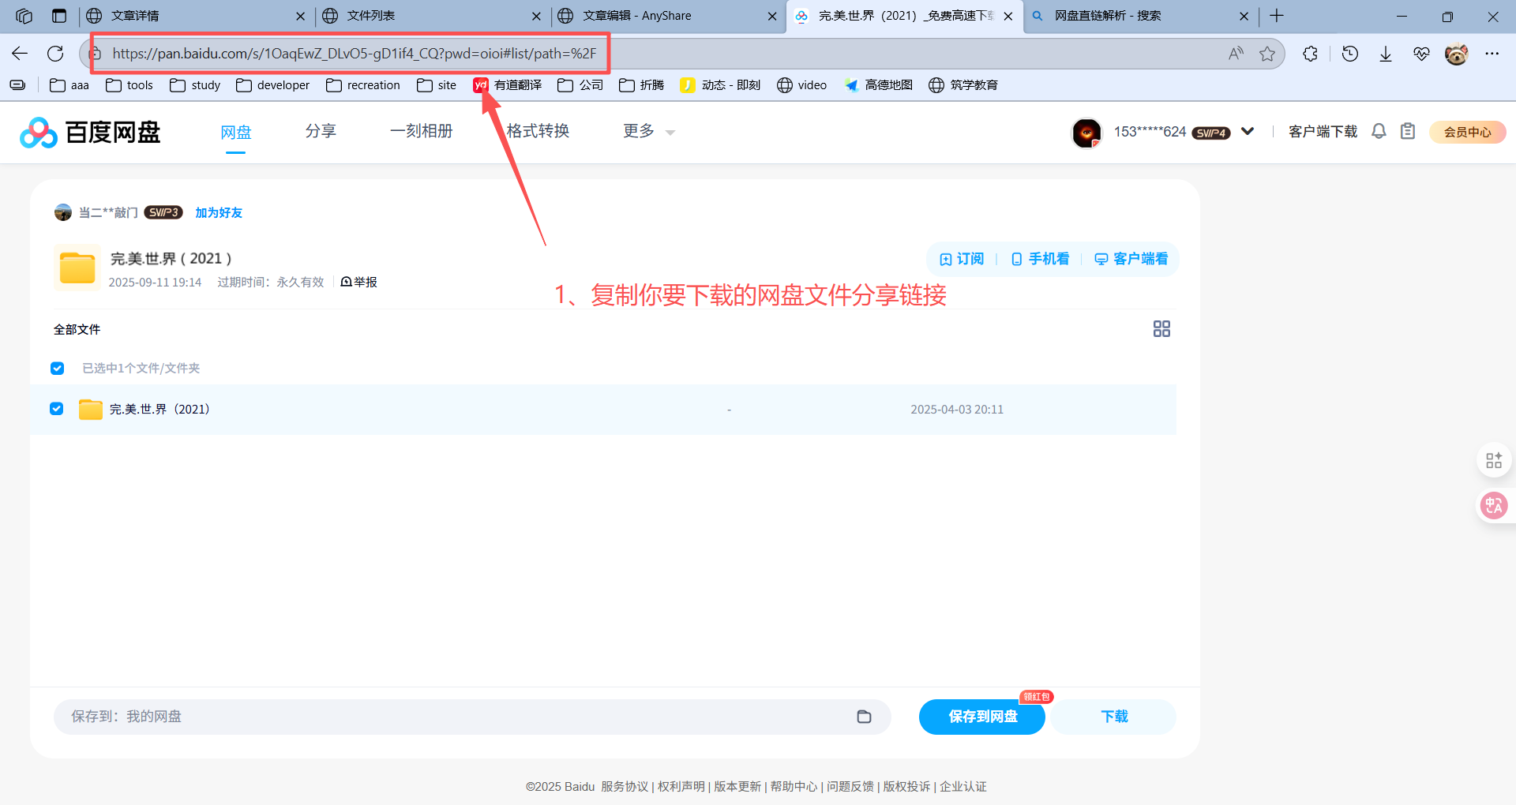This screenshot has width=1516, height=805.
Task: Open browser downloads icon
Action: 1385,54
